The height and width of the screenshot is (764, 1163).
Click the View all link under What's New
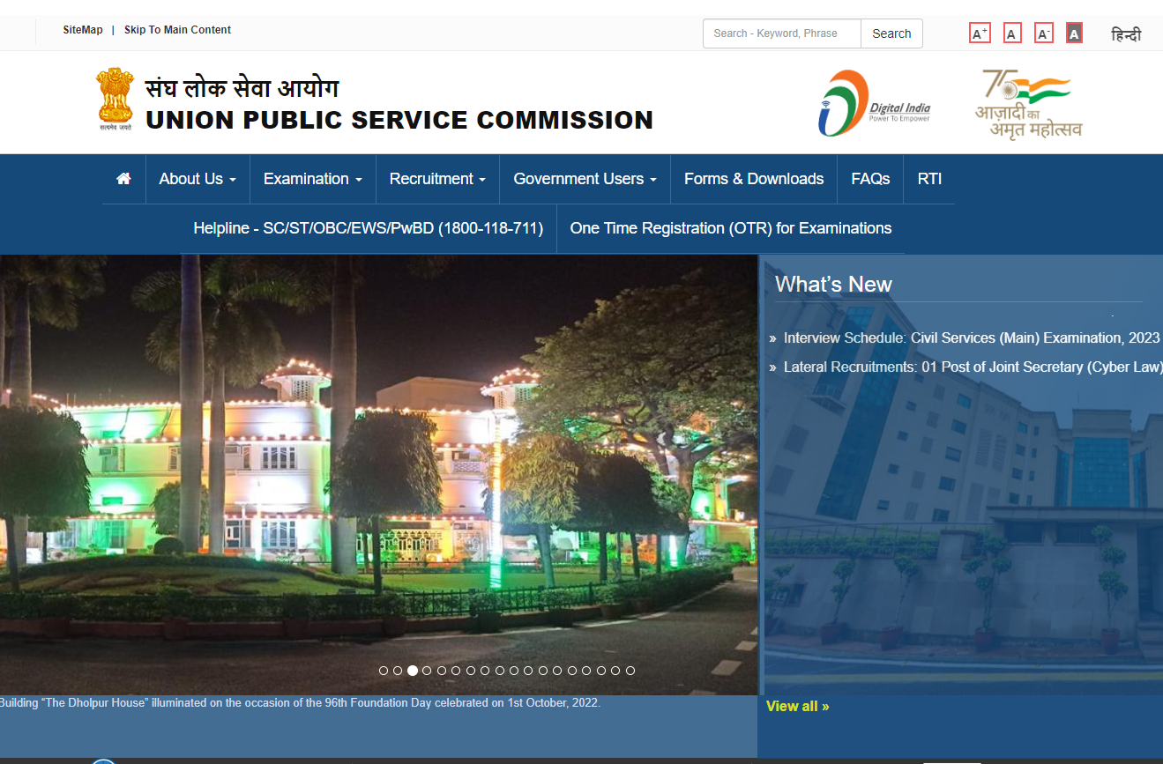(x=796, y=706)
